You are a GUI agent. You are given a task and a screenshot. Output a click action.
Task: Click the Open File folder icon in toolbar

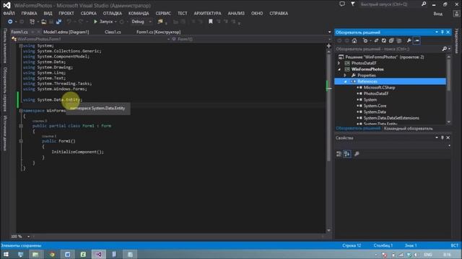pos(43,22)
